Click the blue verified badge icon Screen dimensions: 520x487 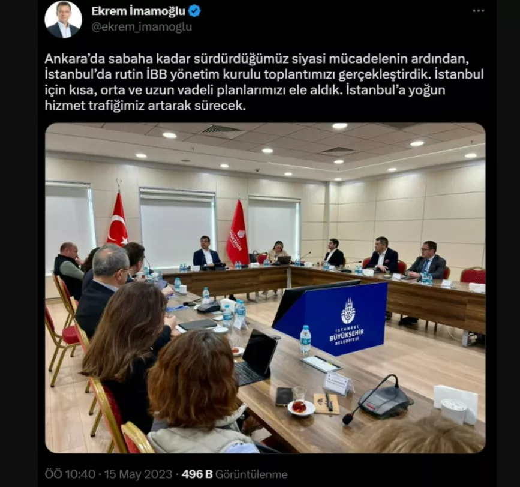(194, 11)
